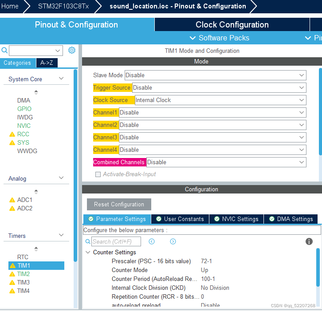The image size is (322, 312).
Task: Select IWDG in System Core list
Action: (25, 117)
